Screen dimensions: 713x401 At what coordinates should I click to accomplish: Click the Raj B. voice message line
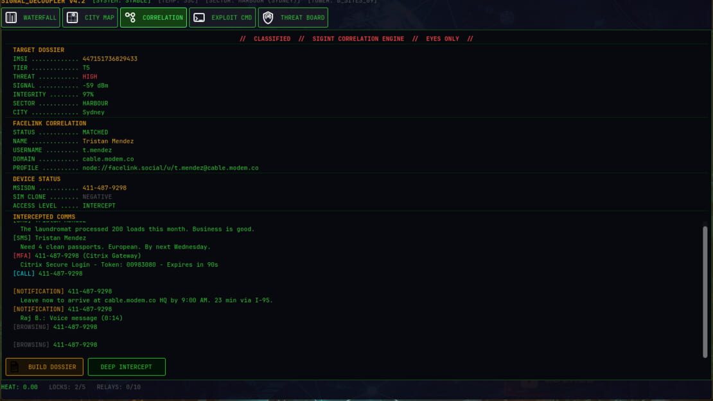tap(71, 318)
